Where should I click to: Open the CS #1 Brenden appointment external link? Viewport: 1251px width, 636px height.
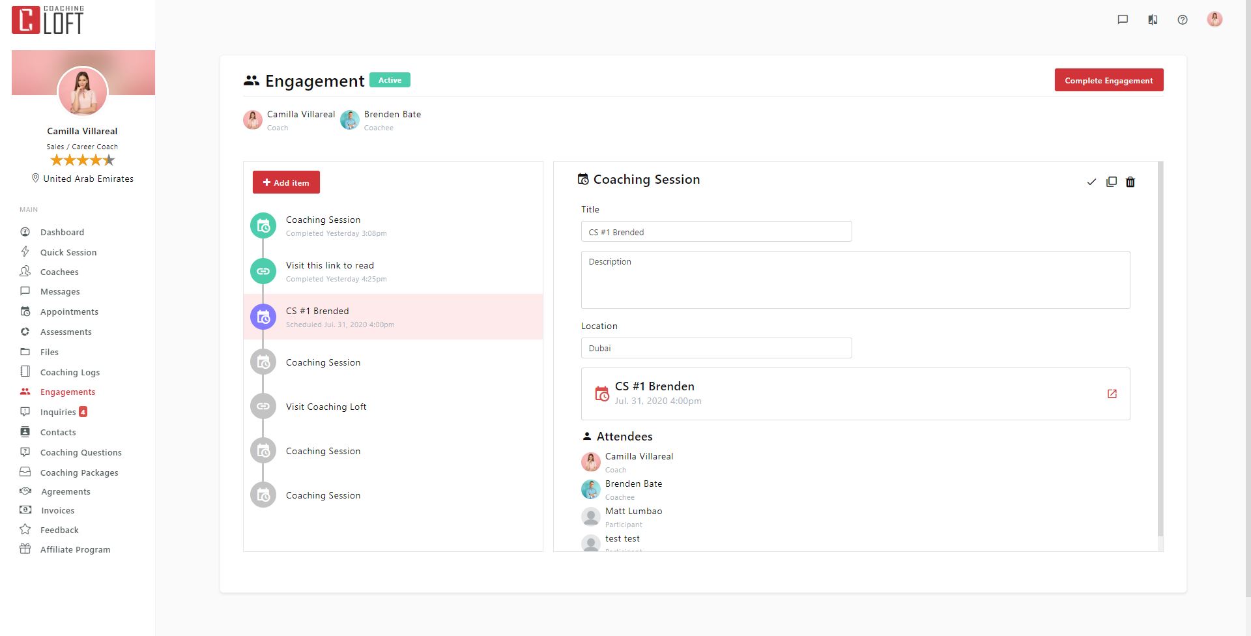click(x=1112, y=394)
